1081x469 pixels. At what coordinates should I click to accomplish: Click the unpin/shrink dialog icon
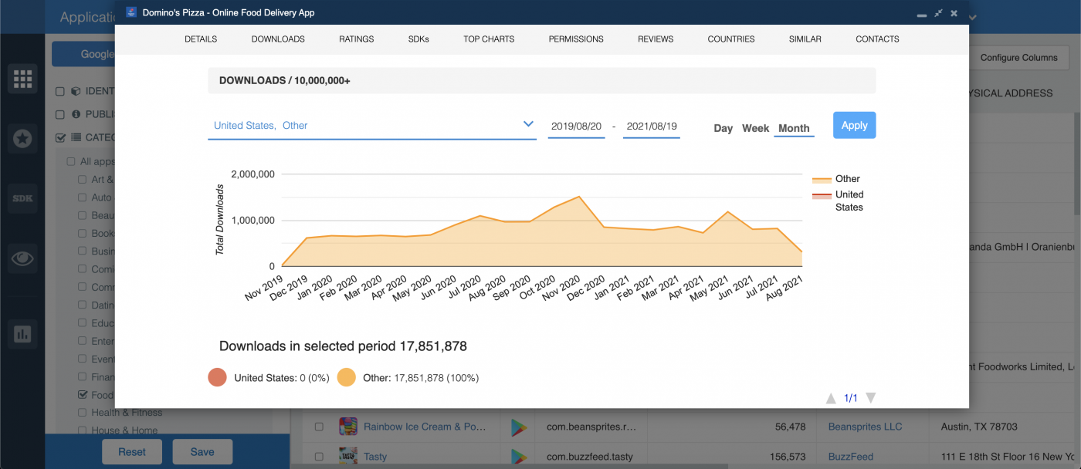click(938, 13)
